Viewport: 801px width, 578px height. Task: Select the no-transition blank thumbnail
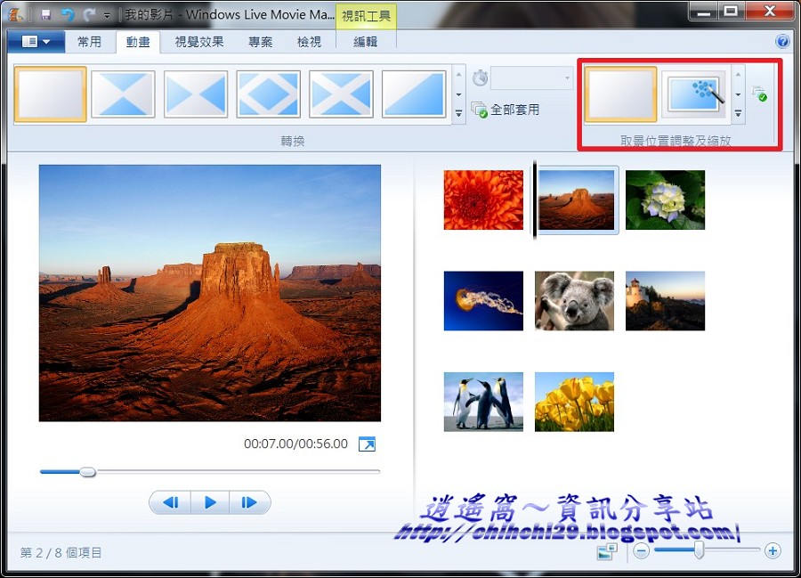(x=50, y=94)
